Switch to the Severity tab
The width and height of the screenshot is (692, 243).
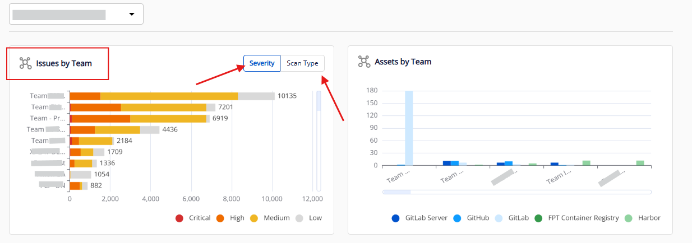pyautogui.click(x=262, y=63)
